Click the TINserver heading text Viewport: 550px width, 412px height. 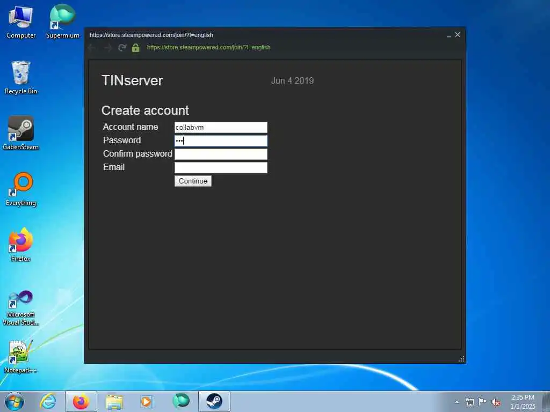(132, 80)
